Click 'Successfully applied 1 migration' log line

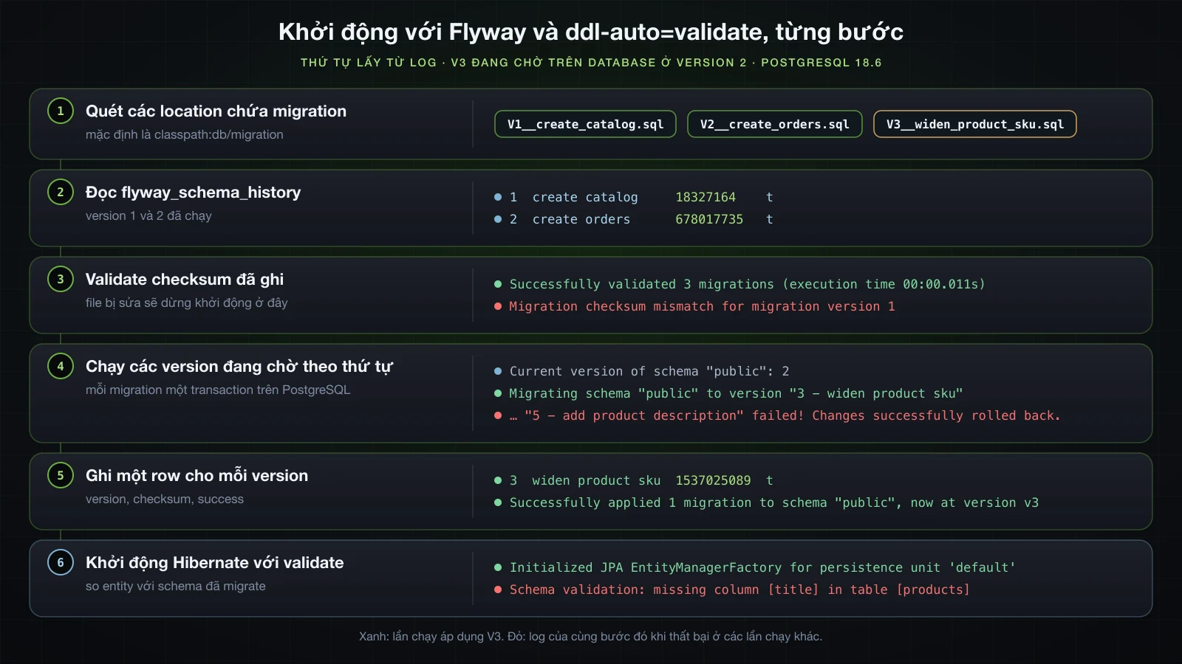[766, 502]
